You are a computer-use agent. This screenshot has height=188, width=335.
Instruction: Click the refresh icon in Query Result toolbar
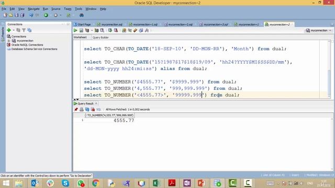(x=87, y=109)
